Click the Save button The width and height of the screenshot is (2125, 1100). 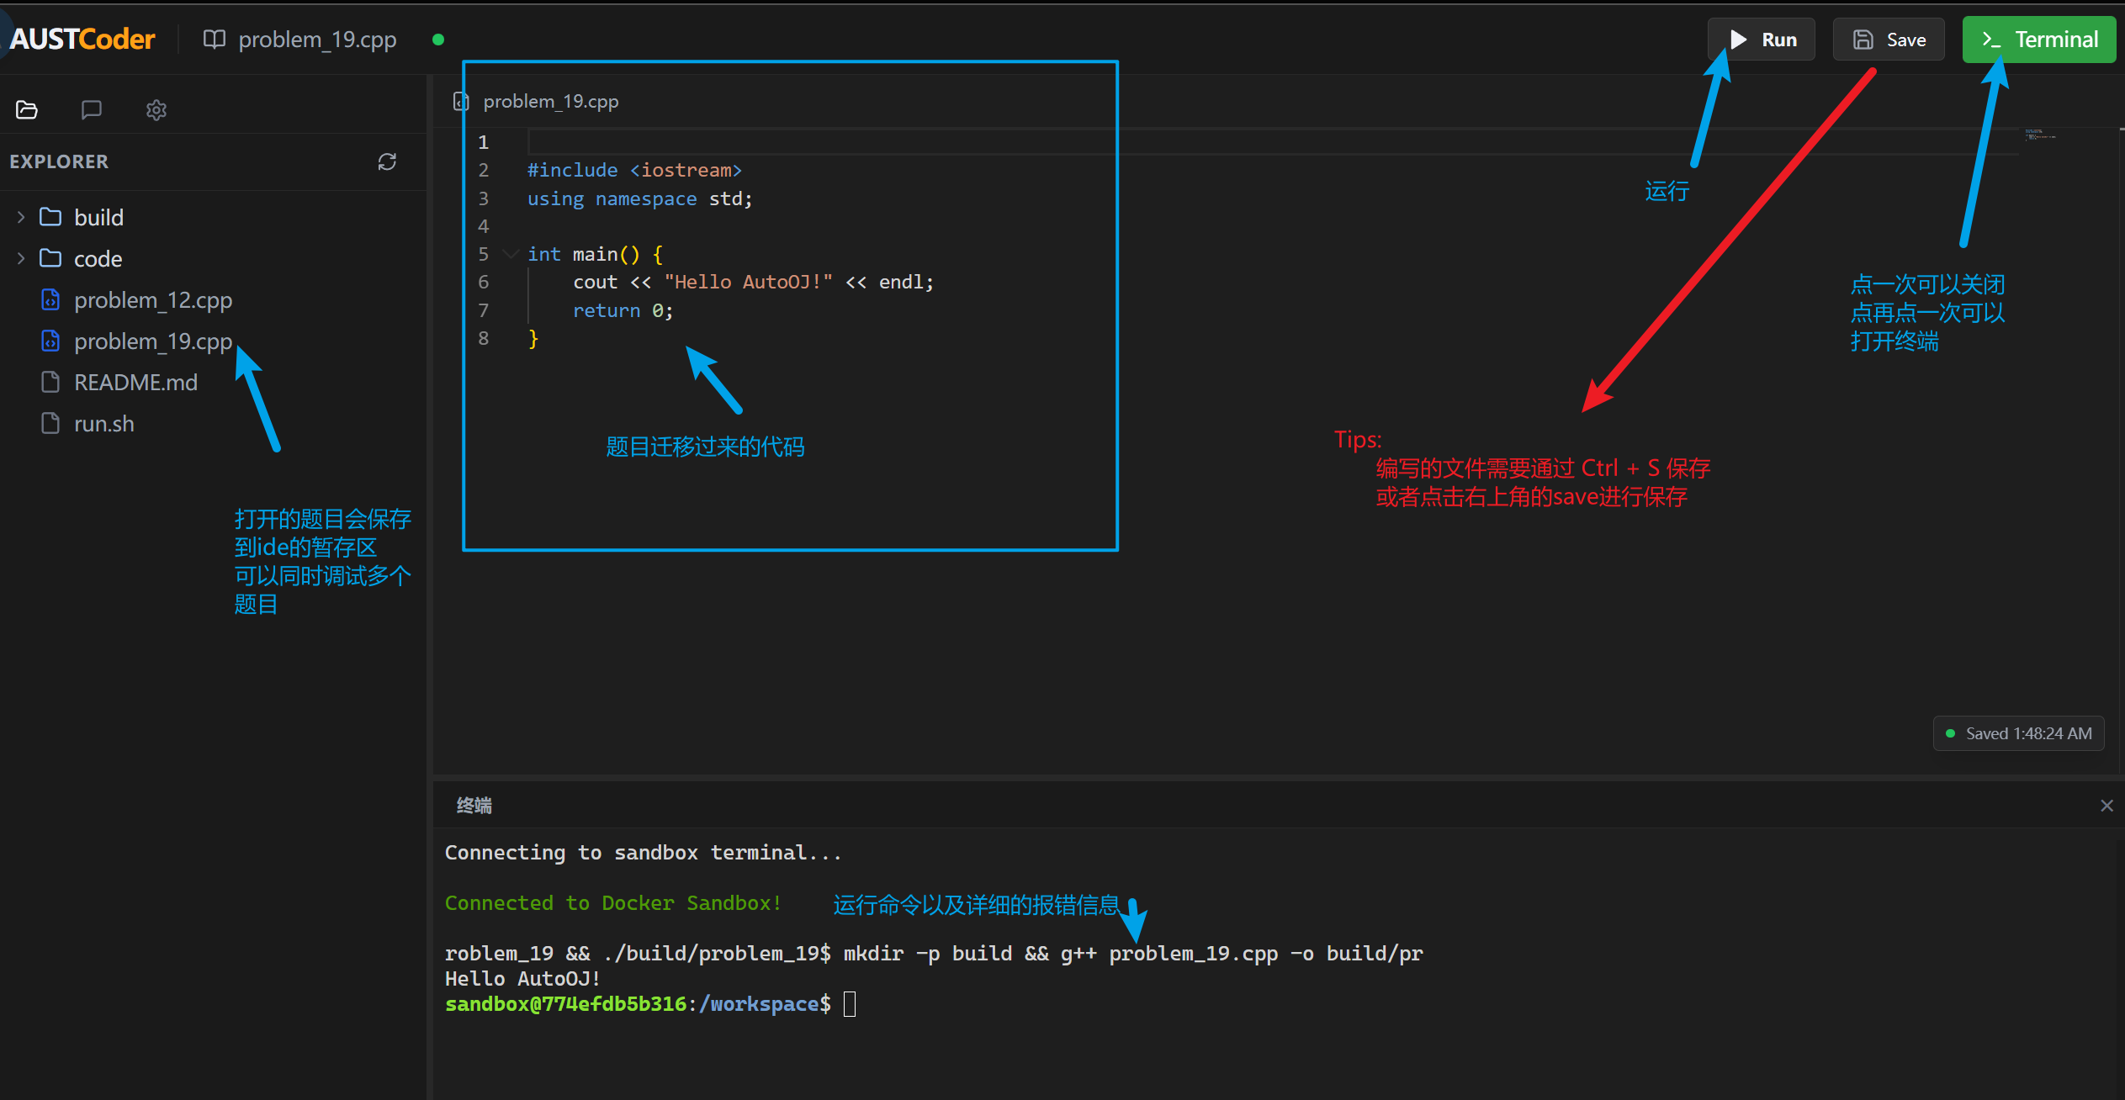(1887, 39)
